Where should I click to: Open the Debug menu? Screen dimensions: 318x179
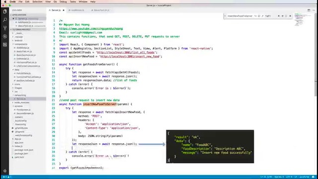pyautogui.click(x=63, y=1)
